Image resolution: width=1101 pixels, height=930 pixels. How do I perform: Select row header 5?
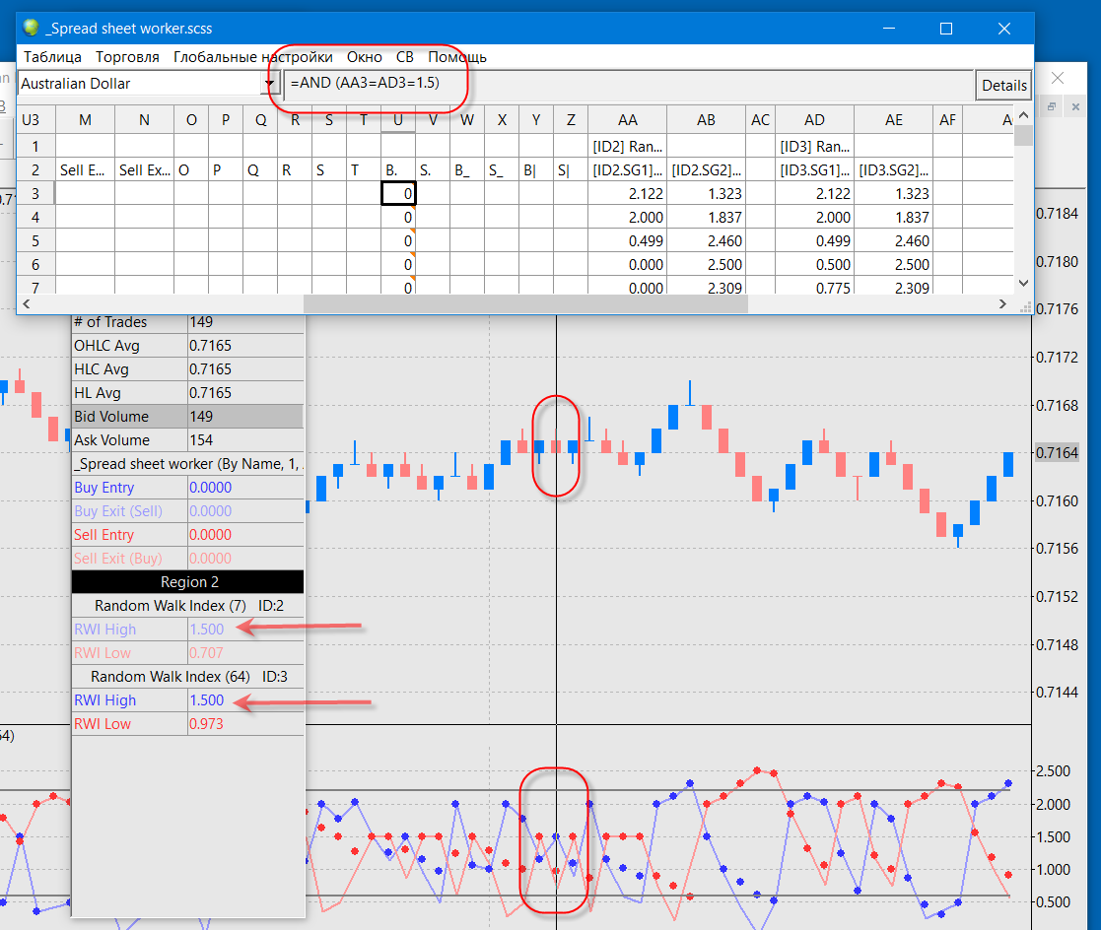(x=35, y=240)
